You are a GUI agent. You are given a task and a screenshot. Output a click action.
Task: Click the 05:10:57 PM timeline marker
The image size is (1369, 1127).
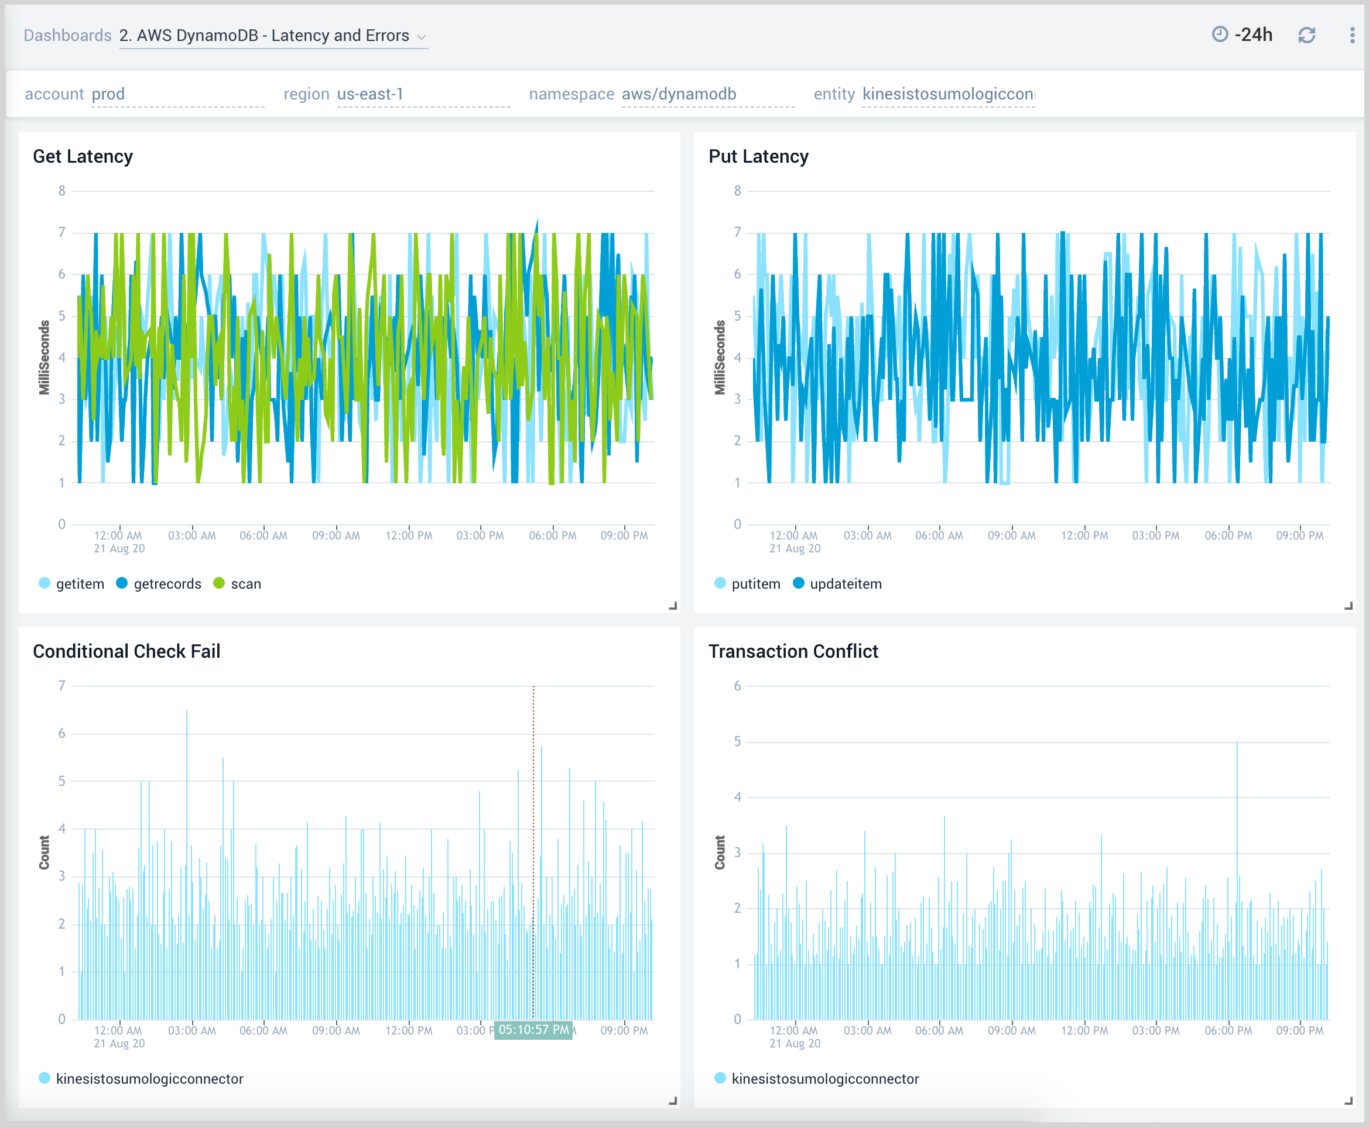click(533, 1030)
